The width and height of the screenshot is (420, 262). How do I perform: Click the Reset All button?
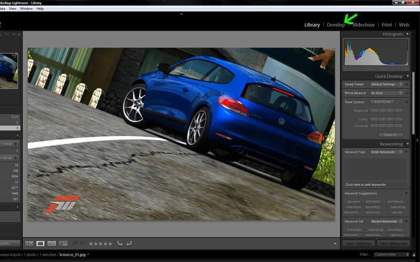[x=390, y=135]
